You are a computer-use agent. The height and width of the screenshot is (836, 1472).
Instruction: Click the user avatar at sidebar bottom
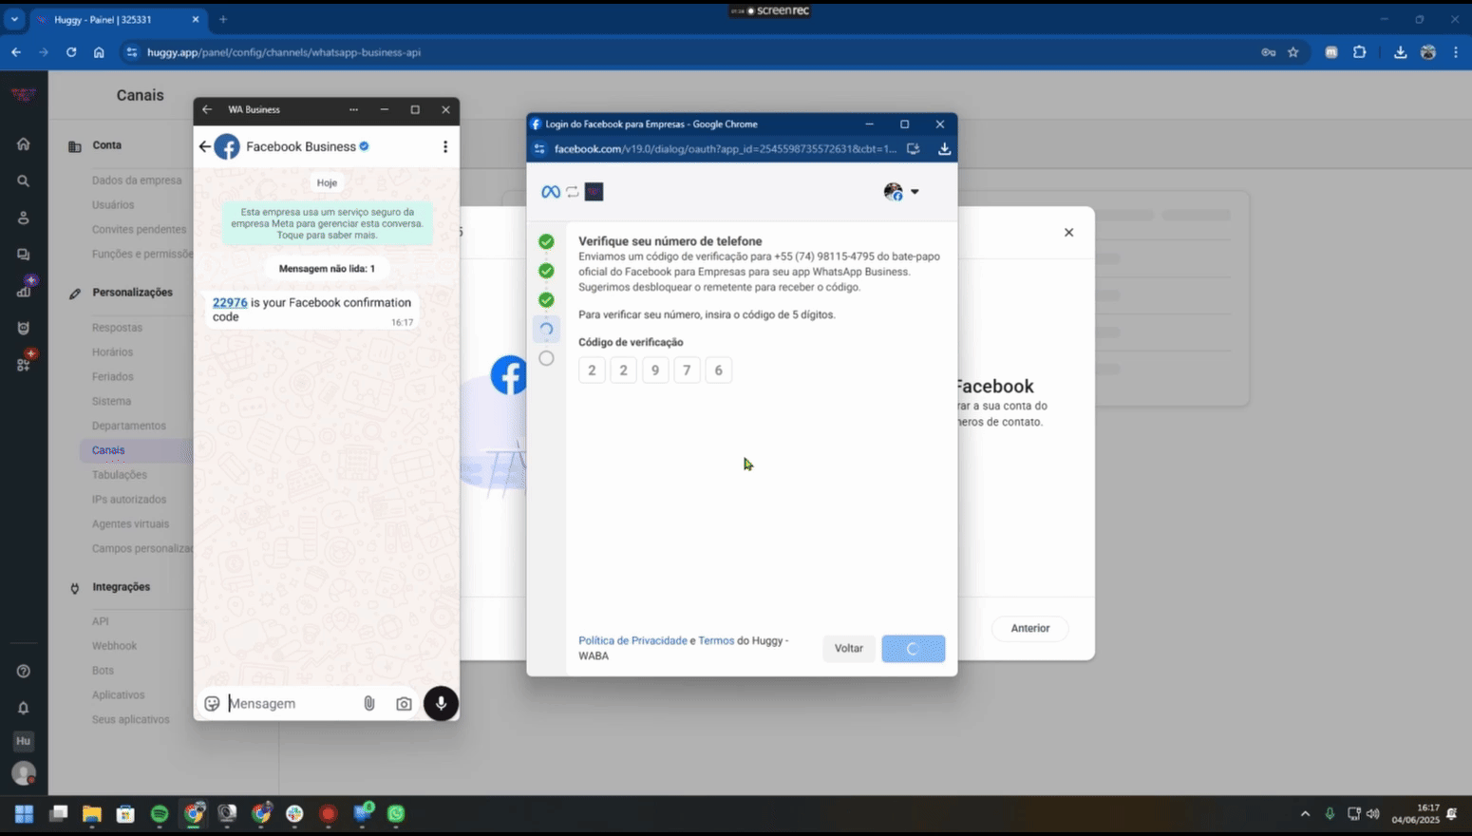click(23, 773)
